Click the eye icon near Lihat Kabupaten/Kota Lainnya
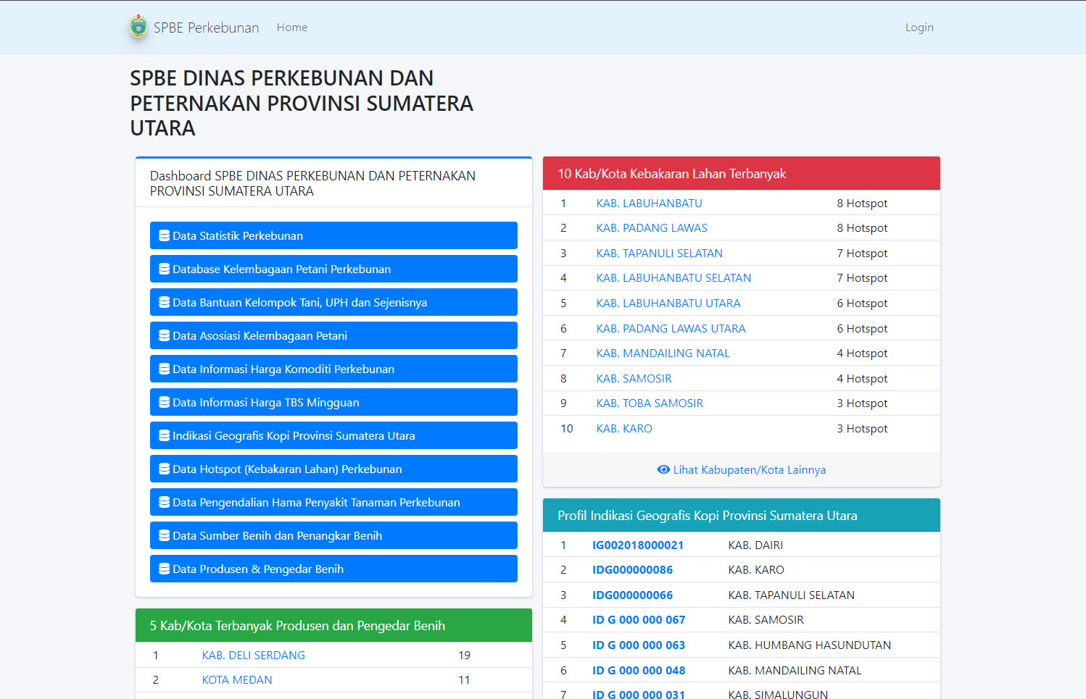The width and height of the screenshot is (1086, 699). coord(663,469)
